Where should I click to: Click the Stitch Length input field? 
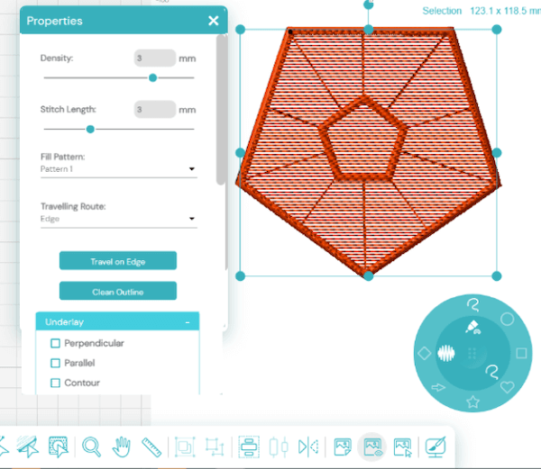click(155, 109)
